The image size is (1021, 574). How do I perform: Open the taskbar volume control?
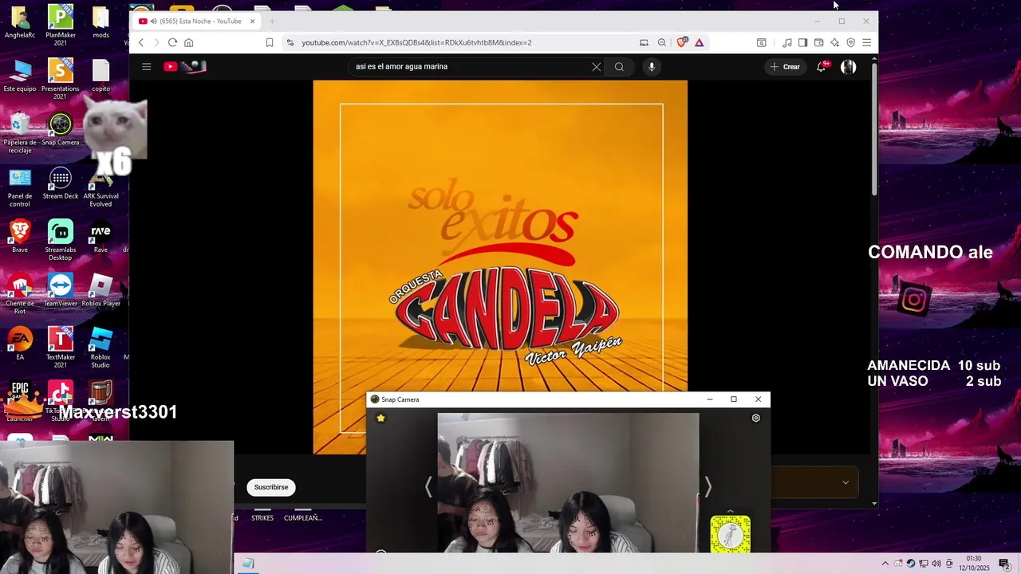pyautogui.click(x=936, y=564)
